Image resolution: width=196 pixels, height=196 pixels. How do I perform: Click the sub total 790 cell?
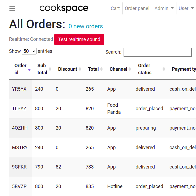(39, 167)
